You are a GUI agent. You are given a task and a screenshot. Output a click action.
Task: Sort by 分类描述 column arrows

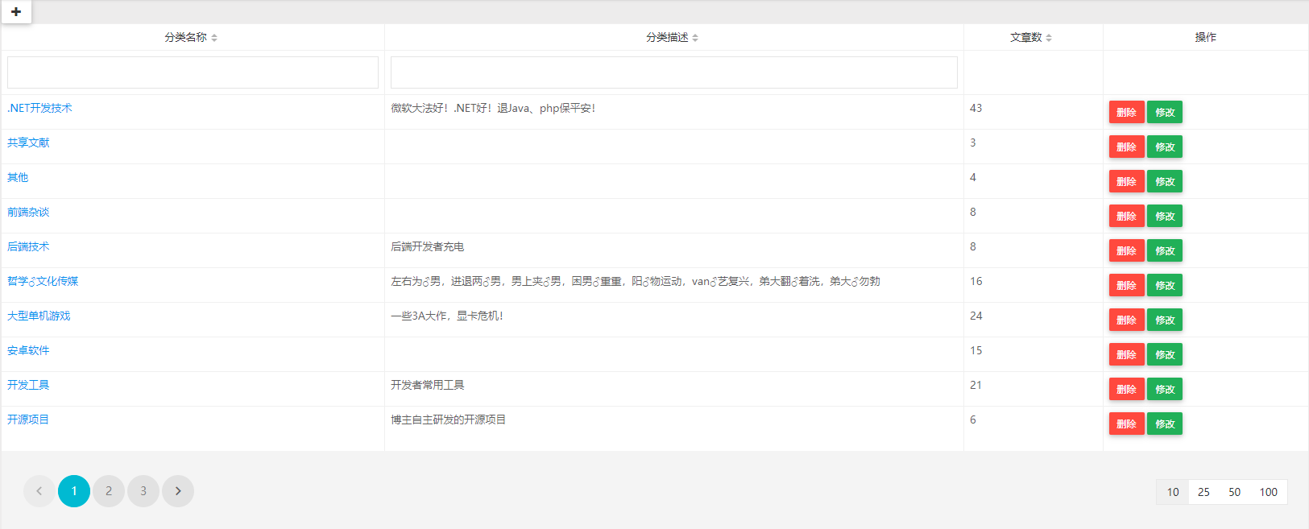(x=695, y=38)
